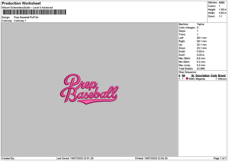This screenshot has width=228, height=161.
Task: Select the Magenta stop sequence row
Action: click(x=203, y=79)
